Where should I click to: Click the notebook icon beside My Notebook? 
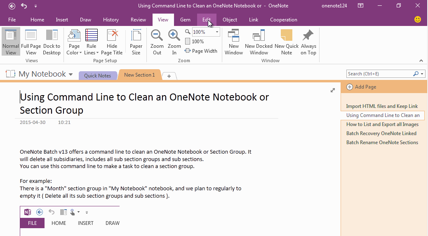tap(10, 74)
